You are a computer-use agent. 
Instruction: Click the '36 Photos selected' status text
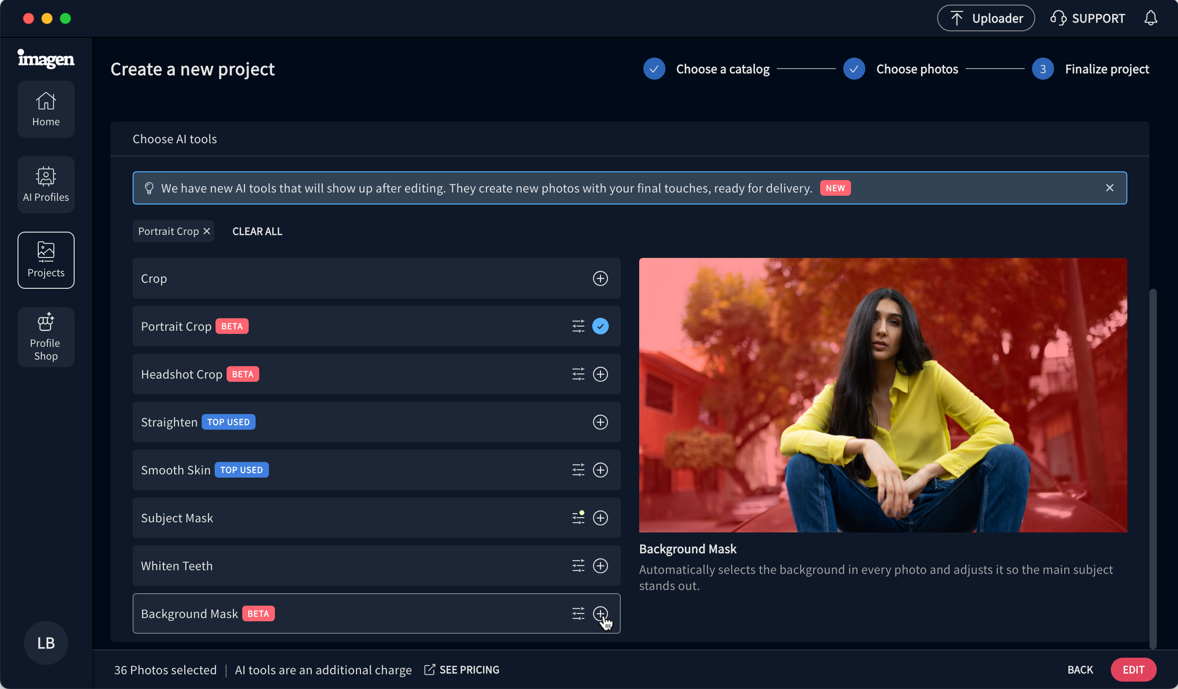(165, 670)
